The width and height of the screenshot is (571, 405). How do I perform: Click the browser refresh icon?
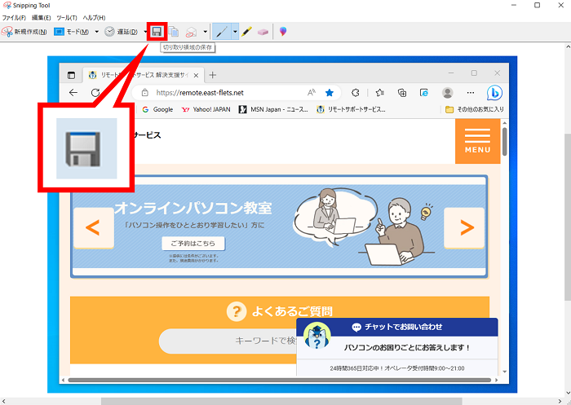95,92
